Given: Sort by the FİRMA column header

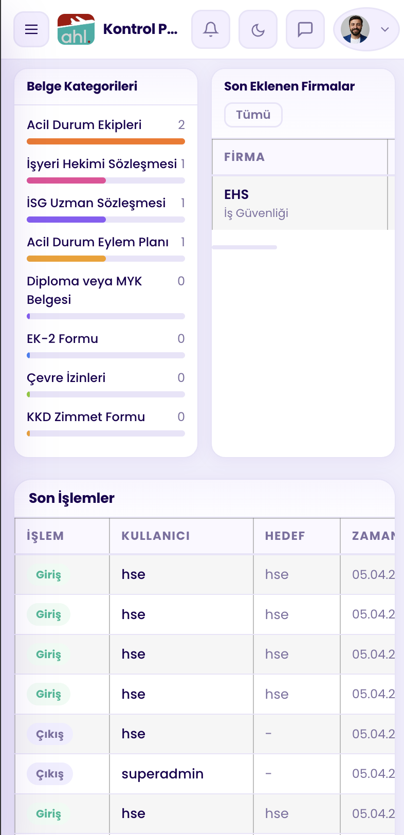Looking at the screenshot, I should pyautogui.click(x=245, y=157).
